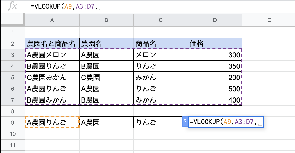Screen dimensions: 295x153
Task: Click price cell 350
Action: (215, 66)
